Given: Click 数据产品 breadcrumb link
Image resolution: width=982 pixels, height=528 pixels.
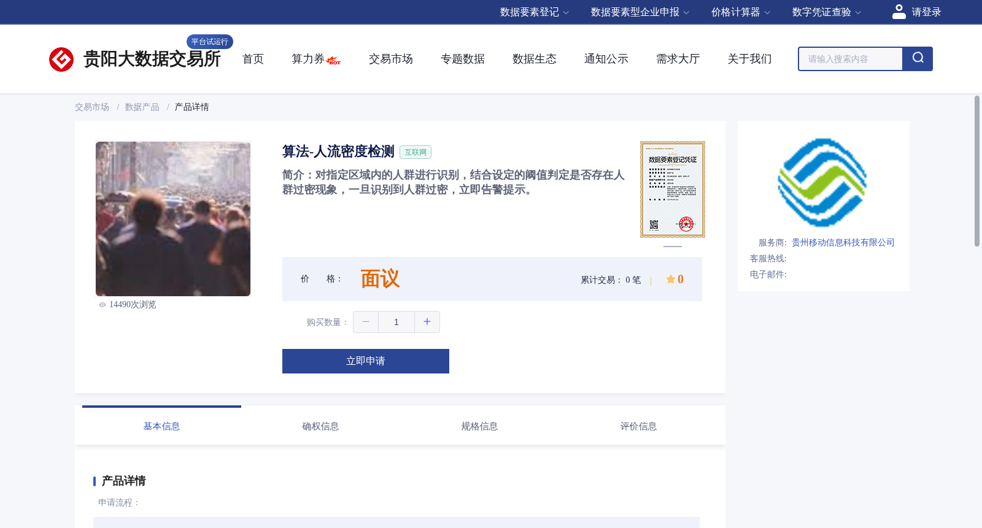Looking at the screenshot, I should (x=142, y=107).
